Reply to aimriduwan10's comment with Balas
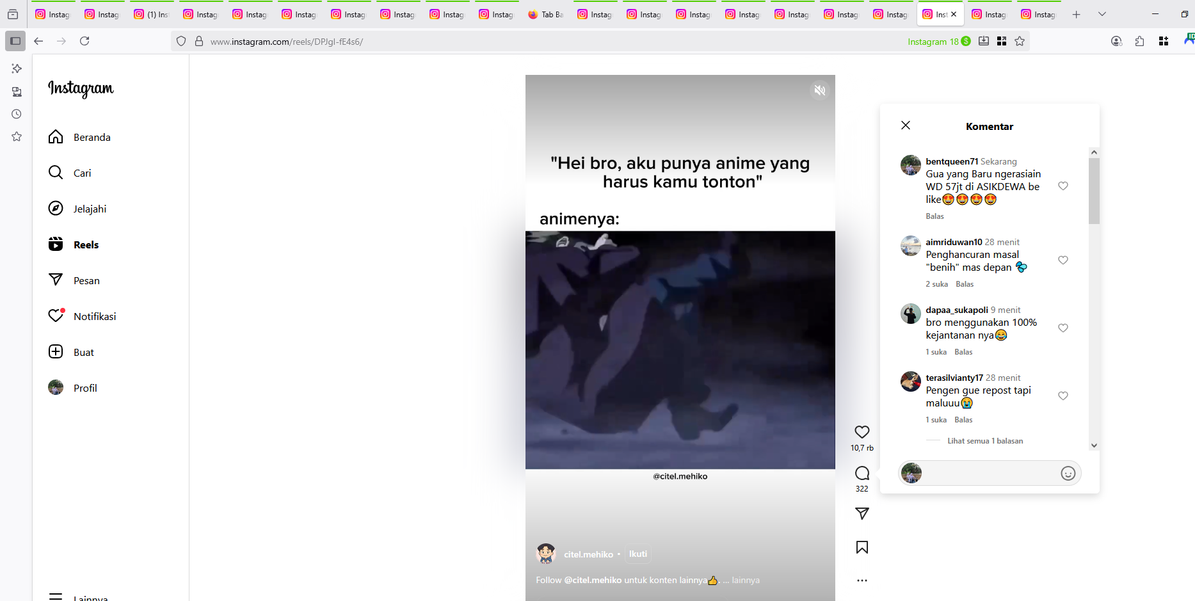1195x601 pixels. point(965,284)
